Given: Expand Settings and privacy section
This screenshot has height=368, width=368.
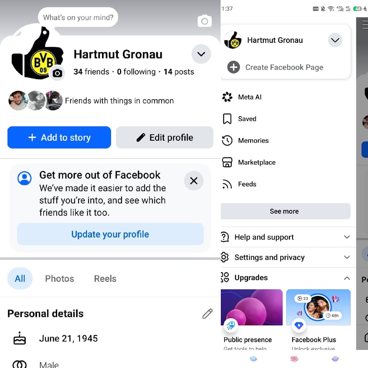Looking at the screenshot, I should point(347,257).
